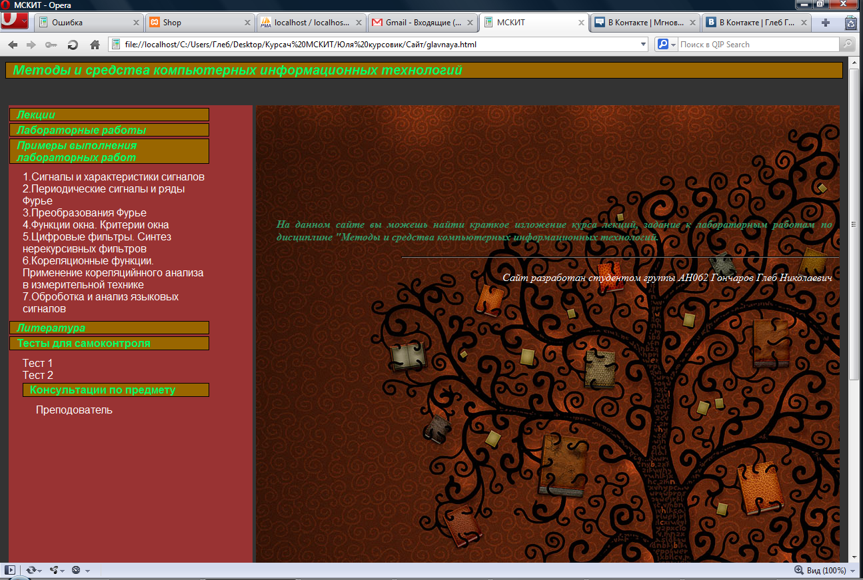This screenshot has height=580, width=863.
Task: Open the Opera Turbo speedometer icon
Action: coord(76,570)
